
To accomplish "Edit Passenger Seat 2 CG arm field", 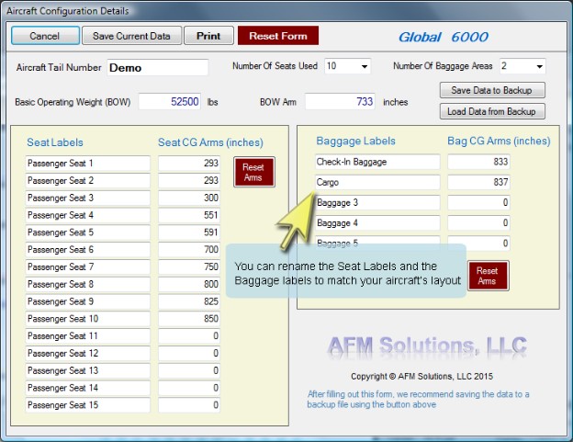I will [x=189, y=181].
